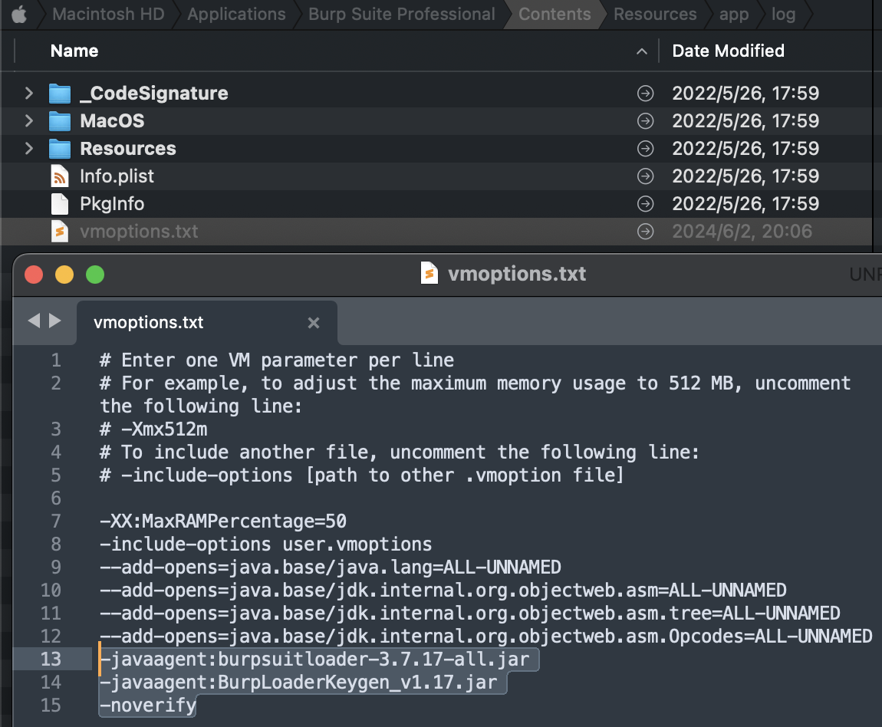This screenshot has height=727, width=882.
Task: Click the PkgInfo file name
Action: tap(112, 204)
